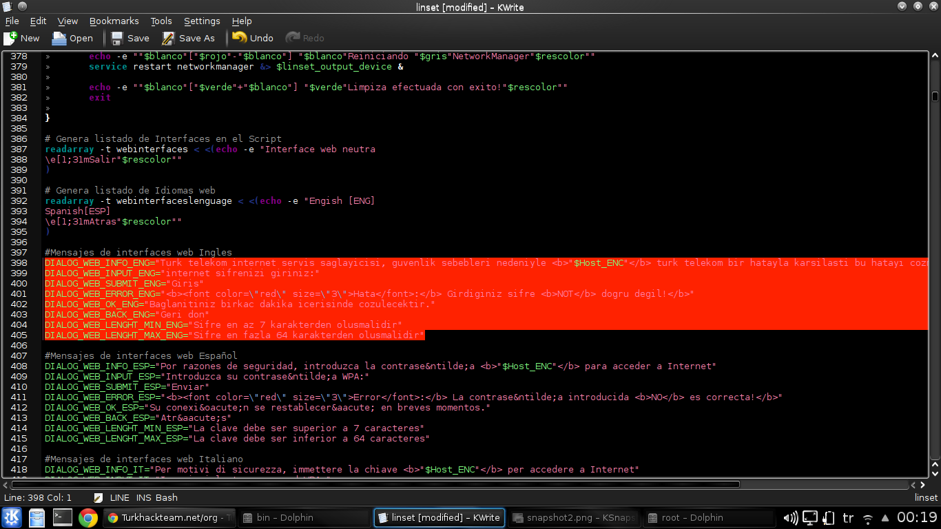This screenshot has height=529, width=941.
Task: Click the New document toolbar icon
Action: 10,38
